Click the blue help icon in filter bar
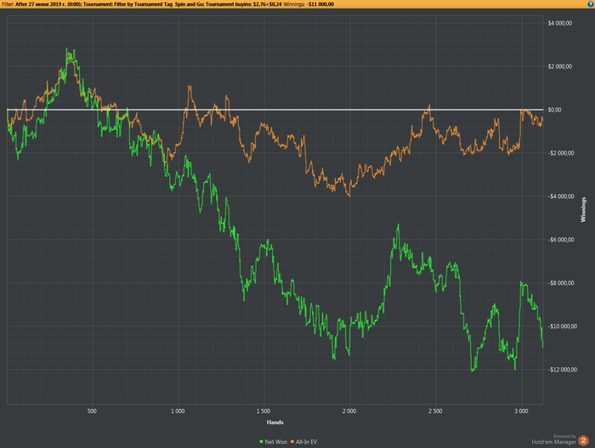Screen dimensions: 595x448 pos(591,4)
